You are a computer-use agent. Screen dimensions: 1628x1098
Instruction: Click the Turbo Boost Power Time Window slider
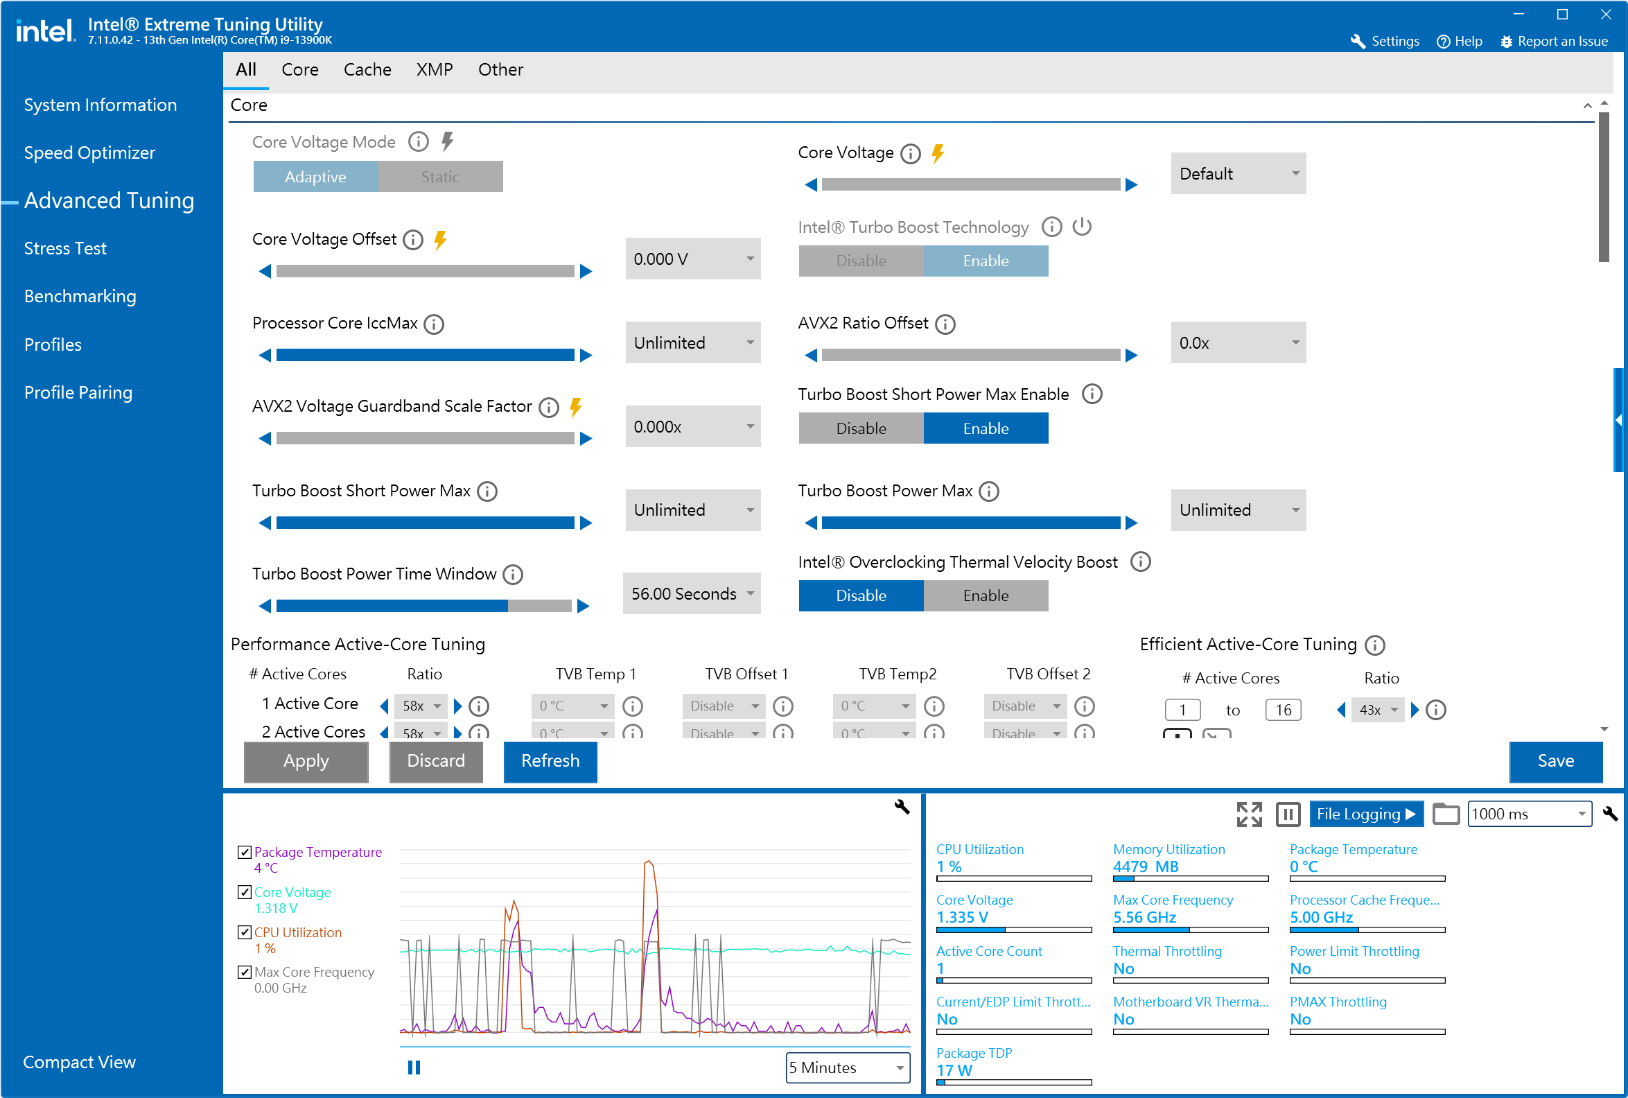coord(423,607)
